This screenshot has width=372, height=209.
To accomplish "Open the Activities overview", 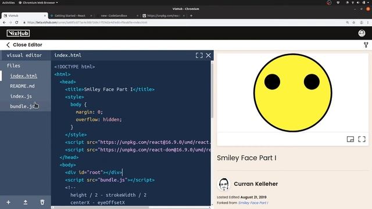I will tap(8, 2).
